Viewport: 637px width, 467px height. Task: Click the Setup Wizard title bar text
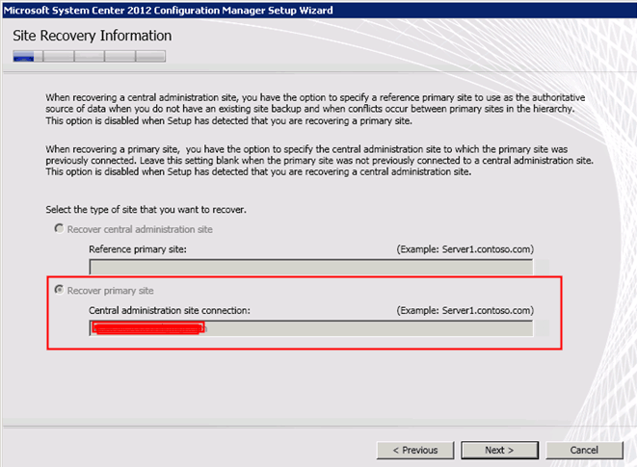point(169,11)
